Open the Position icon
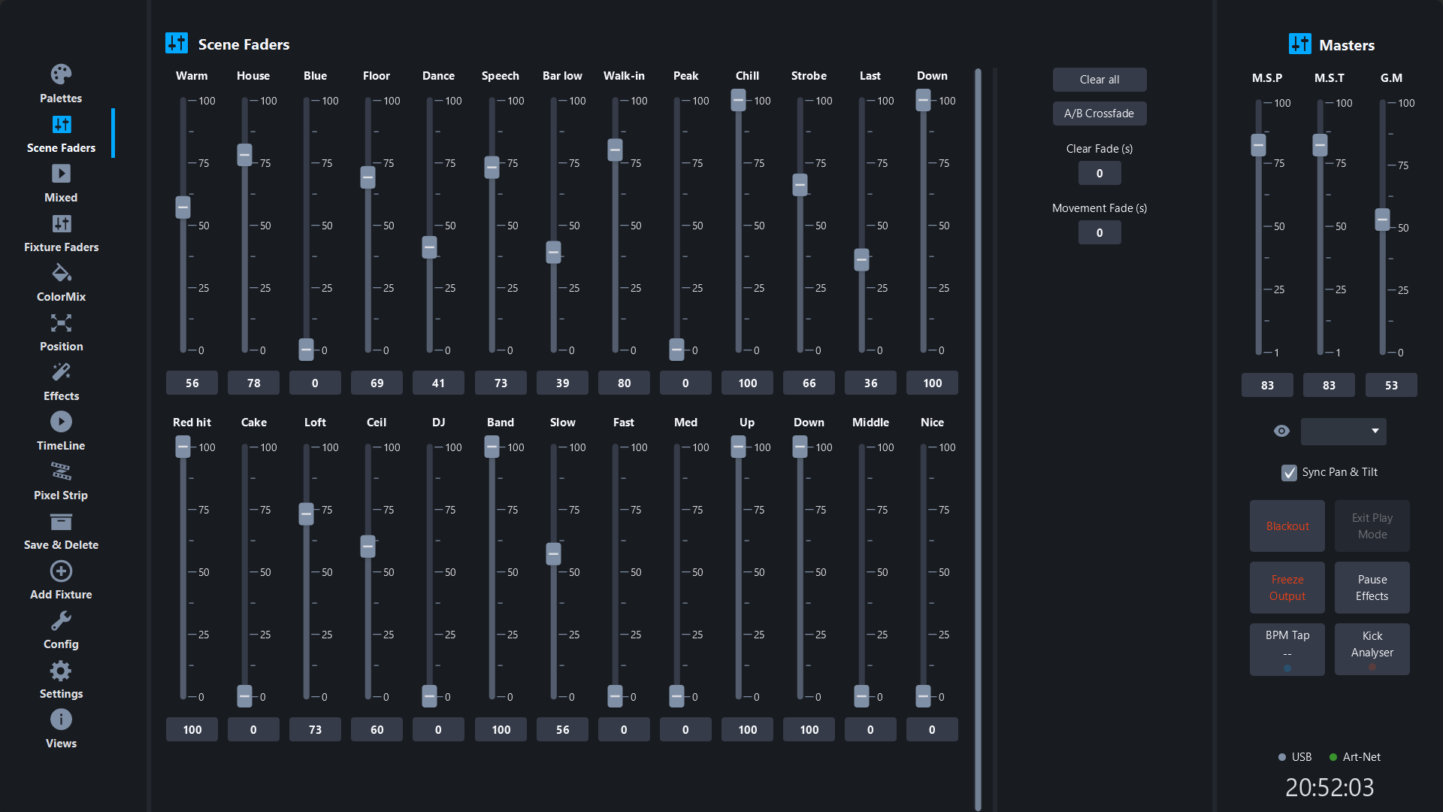This screenshot has width=1443, height=812. pos(61,323)
